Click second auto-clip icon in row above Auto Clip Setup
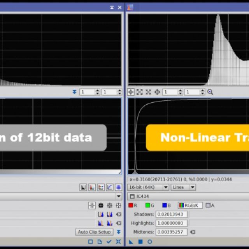 click(110, 223)
